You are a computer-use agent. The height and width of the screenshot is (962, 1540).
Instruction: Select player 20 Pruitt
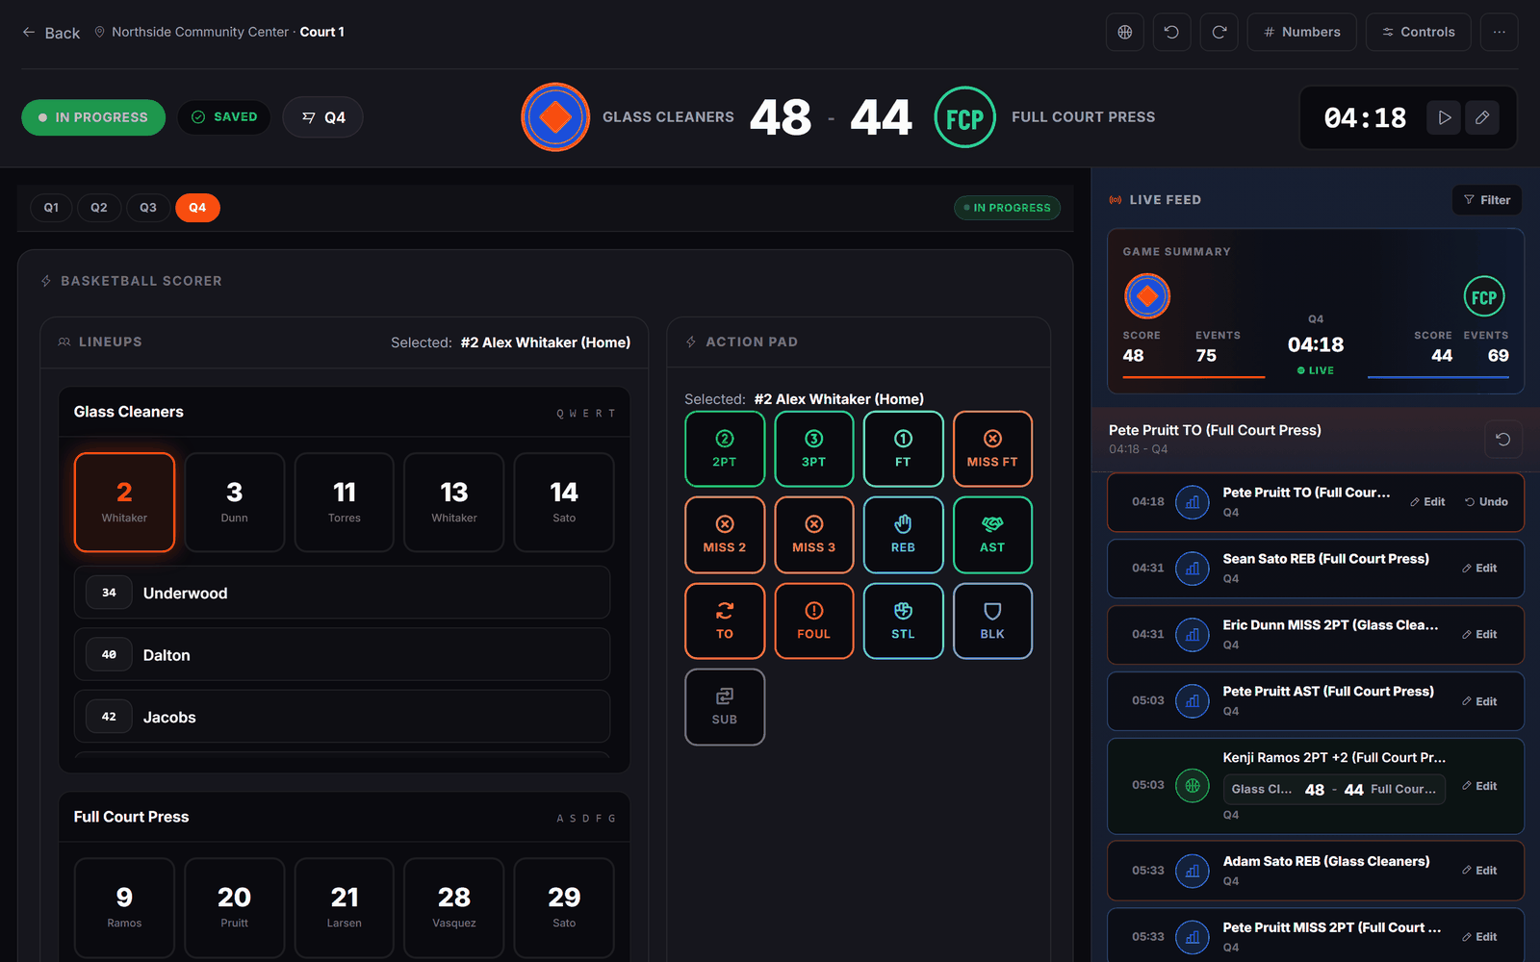[x=234, y=907]
